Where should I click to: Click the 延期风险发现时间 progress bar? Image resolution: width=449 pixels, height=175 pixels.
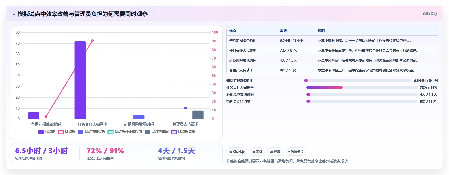tap(362, 95)
